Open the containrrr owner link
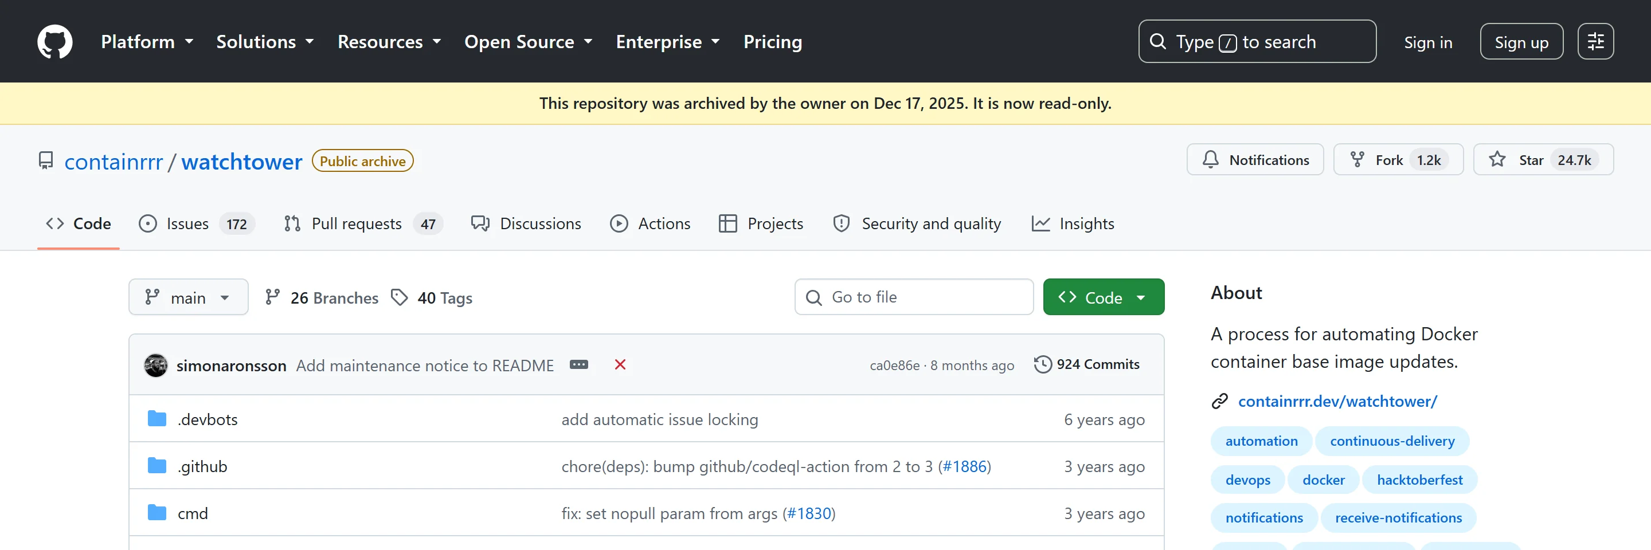 coord(114,162)
